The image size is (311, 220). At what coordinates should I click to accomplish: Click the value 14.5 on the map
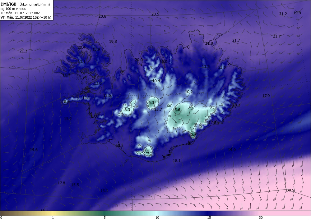tap(66, 75)
